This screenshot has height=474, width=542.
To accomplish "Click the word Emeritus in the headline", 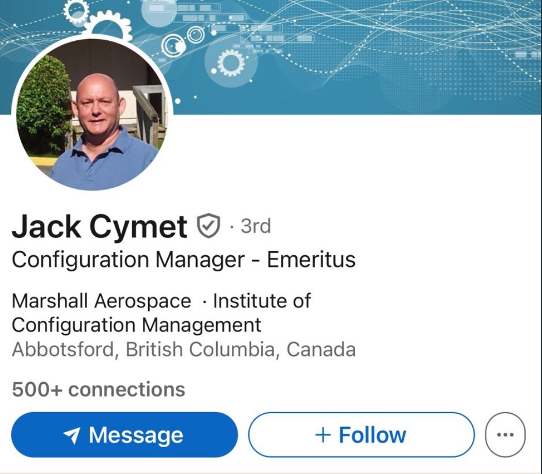I will [311, 259].
